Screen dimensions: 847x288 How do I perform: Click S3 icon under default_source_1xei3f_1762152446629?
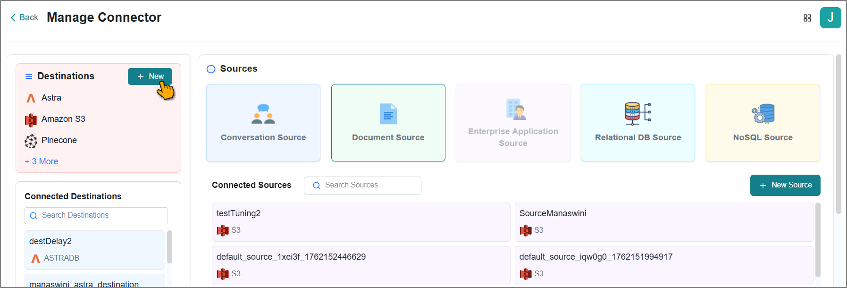point(223,274)
